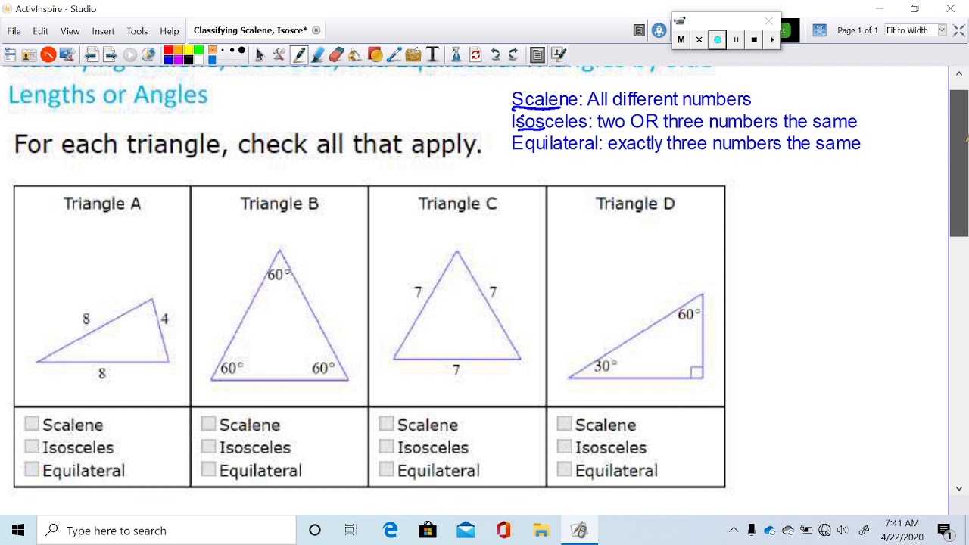Viewport: 969px width, 545px height.
Task: Pause the screen recording
Action: 736,40
